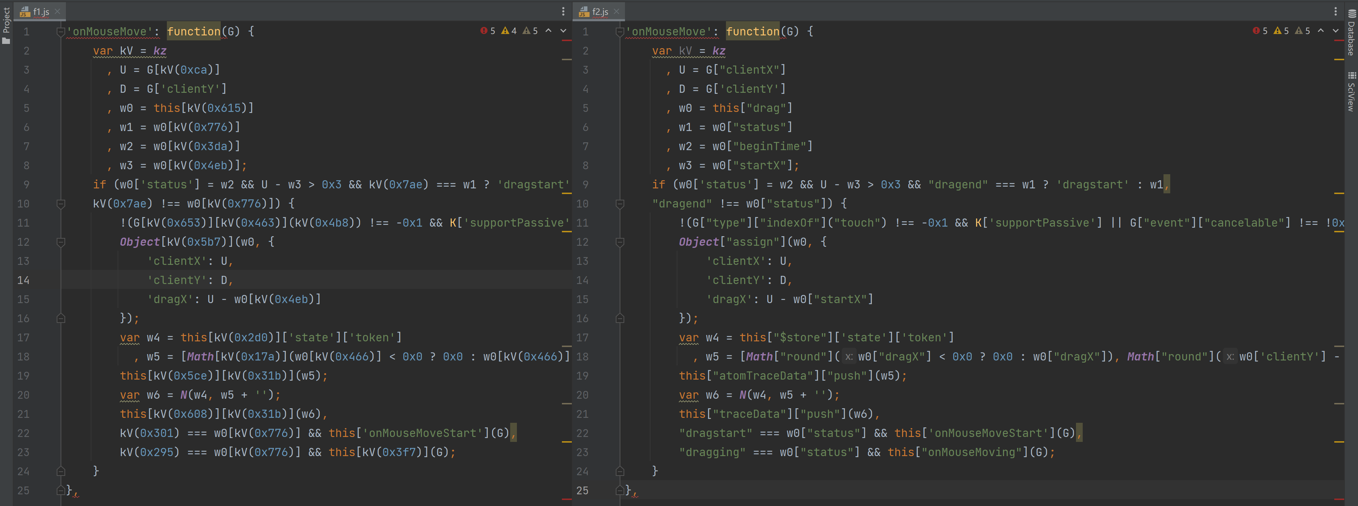Open the right editor tab options menu
The width and height of the screenshot is (1358, 506).
(1335, 11)
